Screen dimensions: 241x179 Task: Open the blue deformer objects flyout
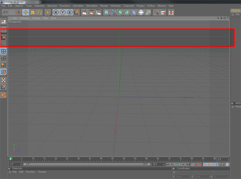pyautogui.click(x=134, y=12)
